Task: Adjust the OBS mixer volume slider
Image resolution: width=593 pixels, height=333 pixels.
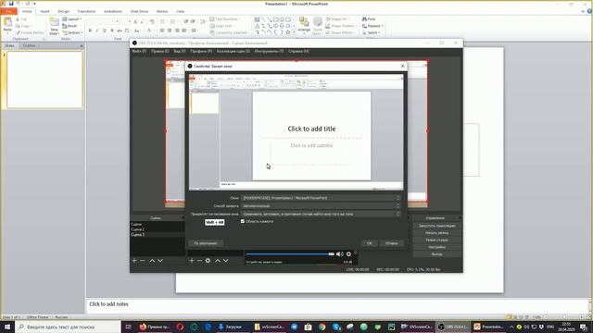Action: pyautogui.click(x=290, y=254)
